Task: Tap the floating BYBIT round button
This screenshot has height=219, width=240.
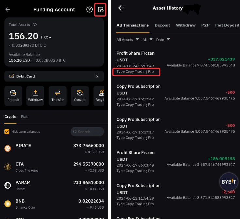Action: coord(229,182)
